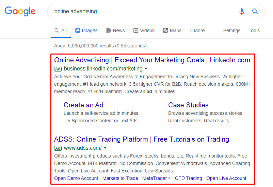Screen dimensions: 273x187
Task: Click text Browse advertising success stories
Action: tap(206, 113)
